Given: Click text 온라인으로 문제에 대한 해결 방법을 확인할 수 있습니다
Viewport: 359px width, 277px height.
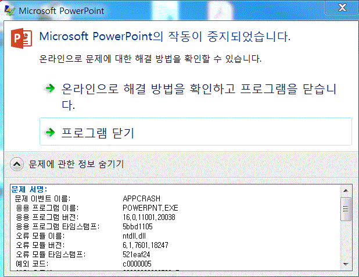Looking at the screenshot, I should point(150,59).
